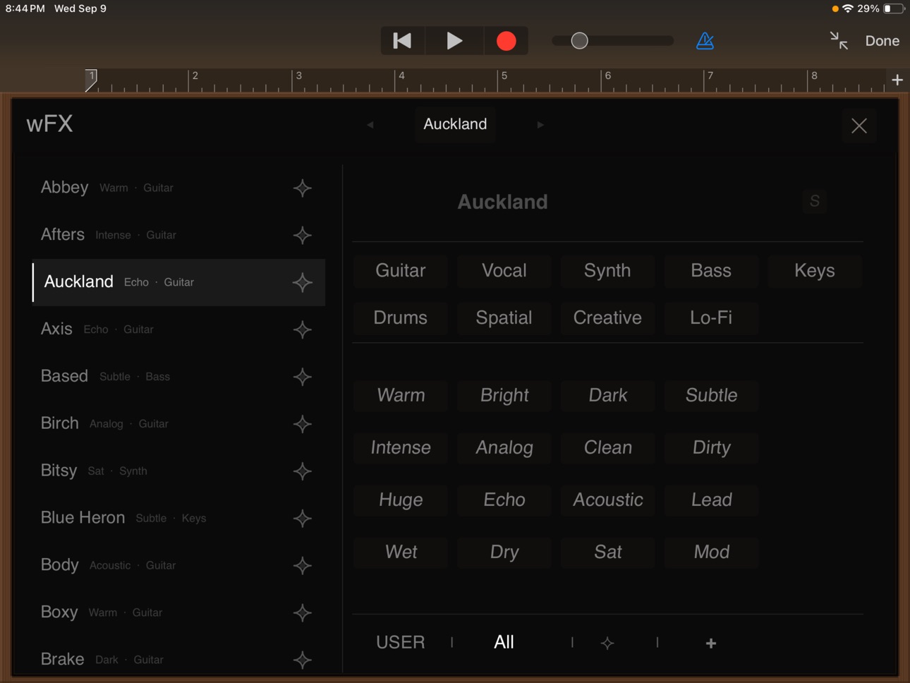The width and height of the screenshot is (910, 683).
Task: Toggle the Analog tag filter
Action: click(x=504, y=448)
